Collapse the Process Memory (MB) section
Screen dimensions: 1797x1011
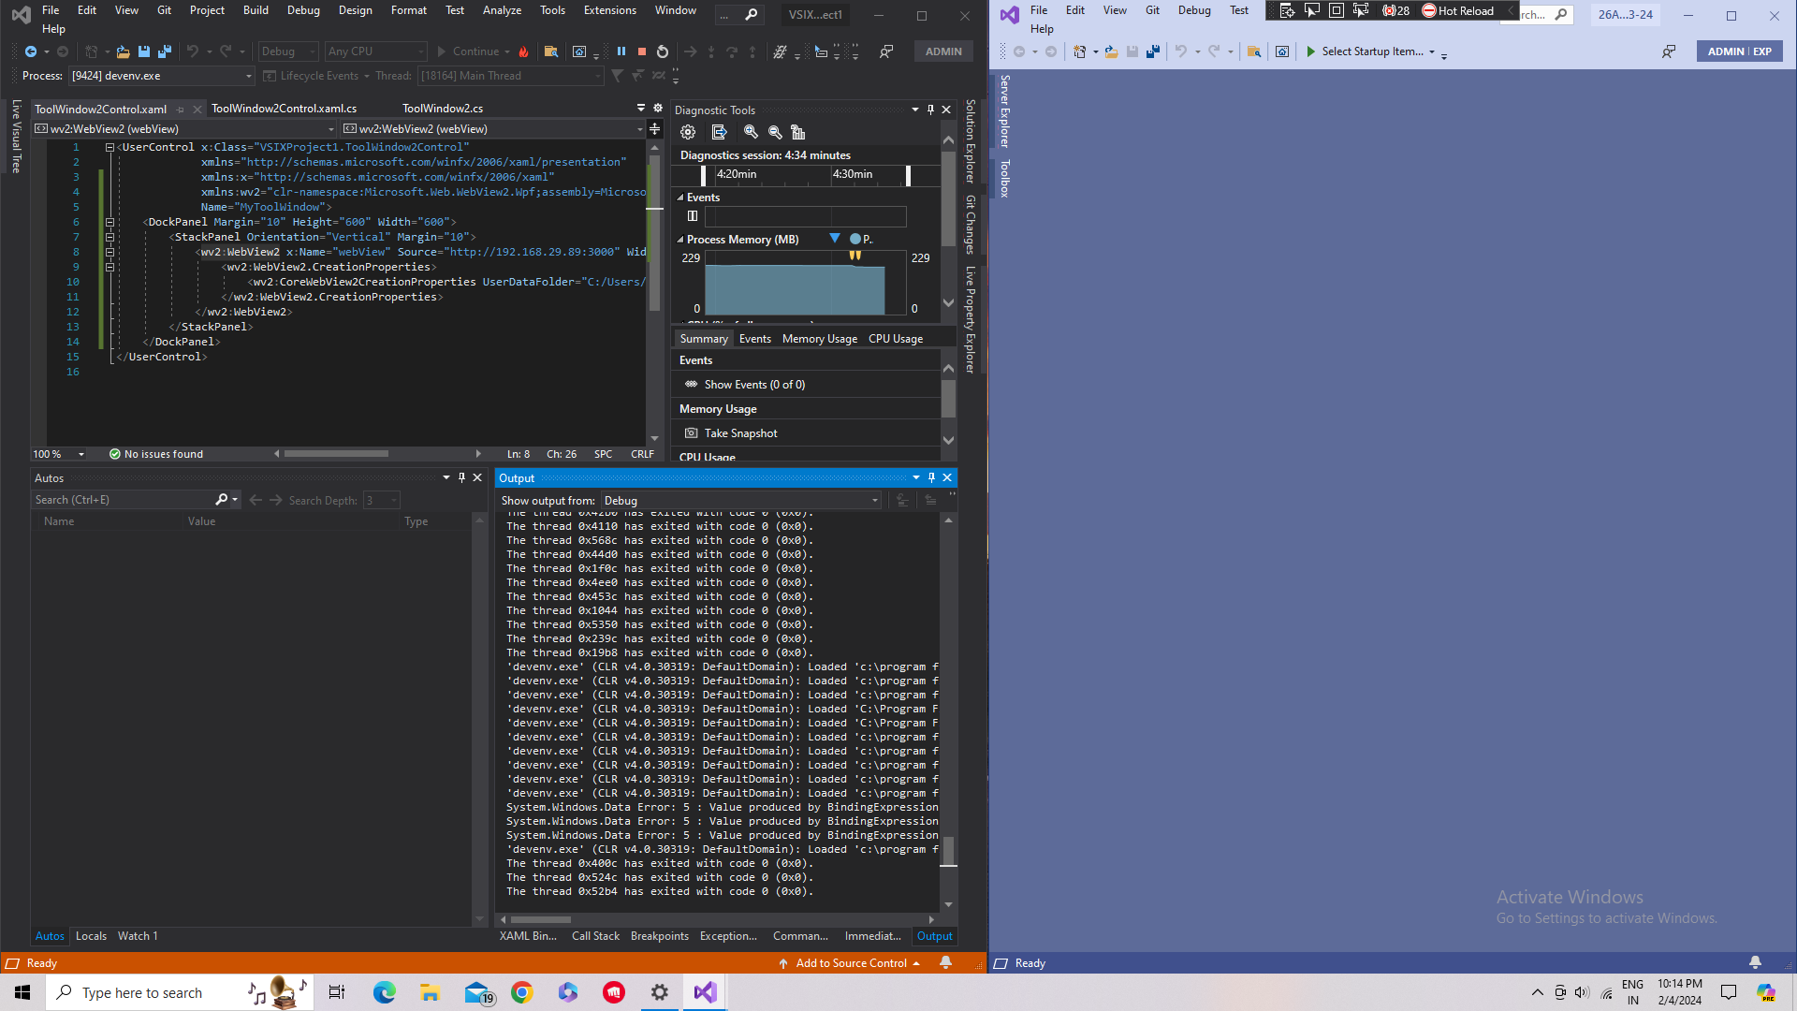click(680, 240)
